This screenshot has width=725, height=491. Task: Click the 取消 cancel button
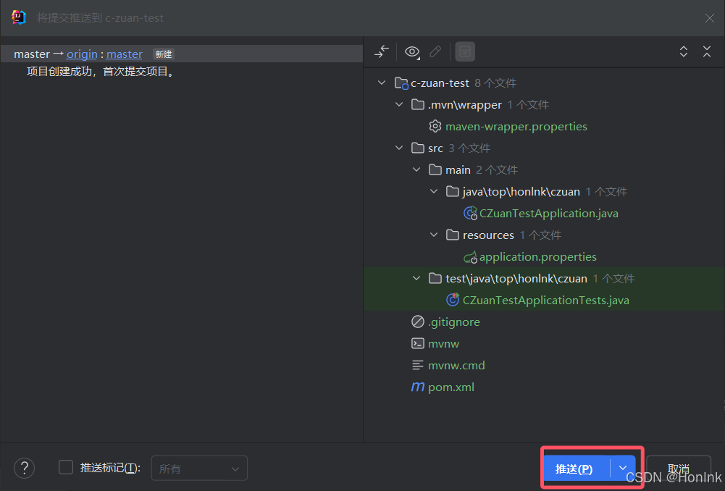tap(679, 469)
